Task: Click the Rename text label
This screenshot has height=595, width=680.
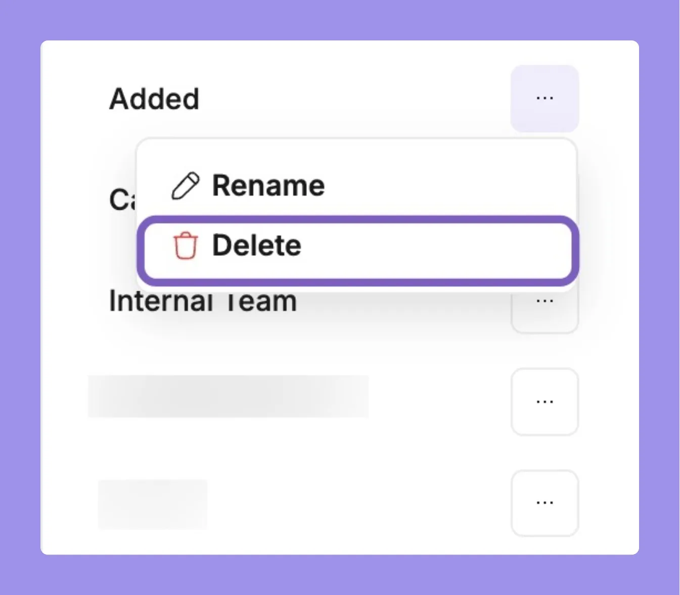Action: (268, 186)
